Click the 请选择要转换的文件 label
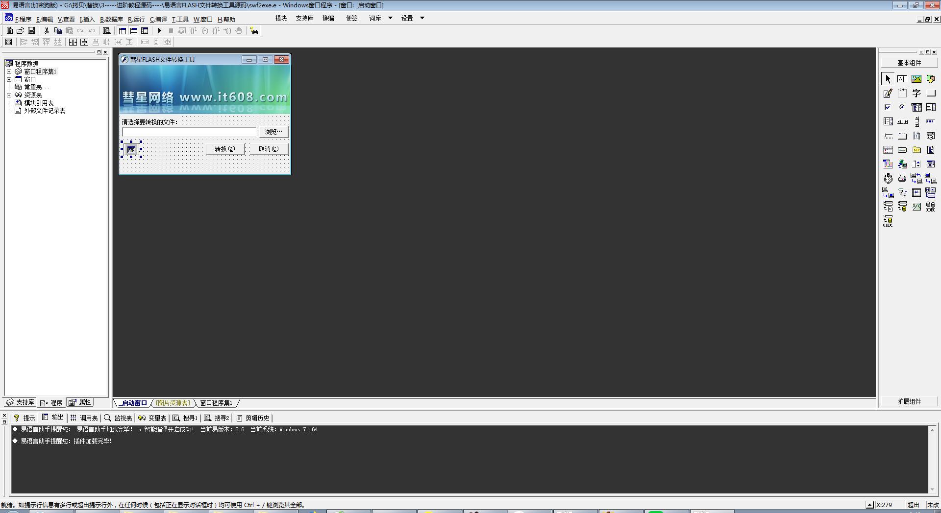This screenshot has width=941, height=513. click(x=149, y=122)
